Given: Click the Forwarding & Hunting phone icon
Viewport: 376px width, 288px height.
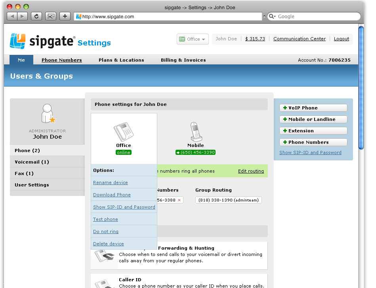Looking at the screenshot, I should click(104, 255).
